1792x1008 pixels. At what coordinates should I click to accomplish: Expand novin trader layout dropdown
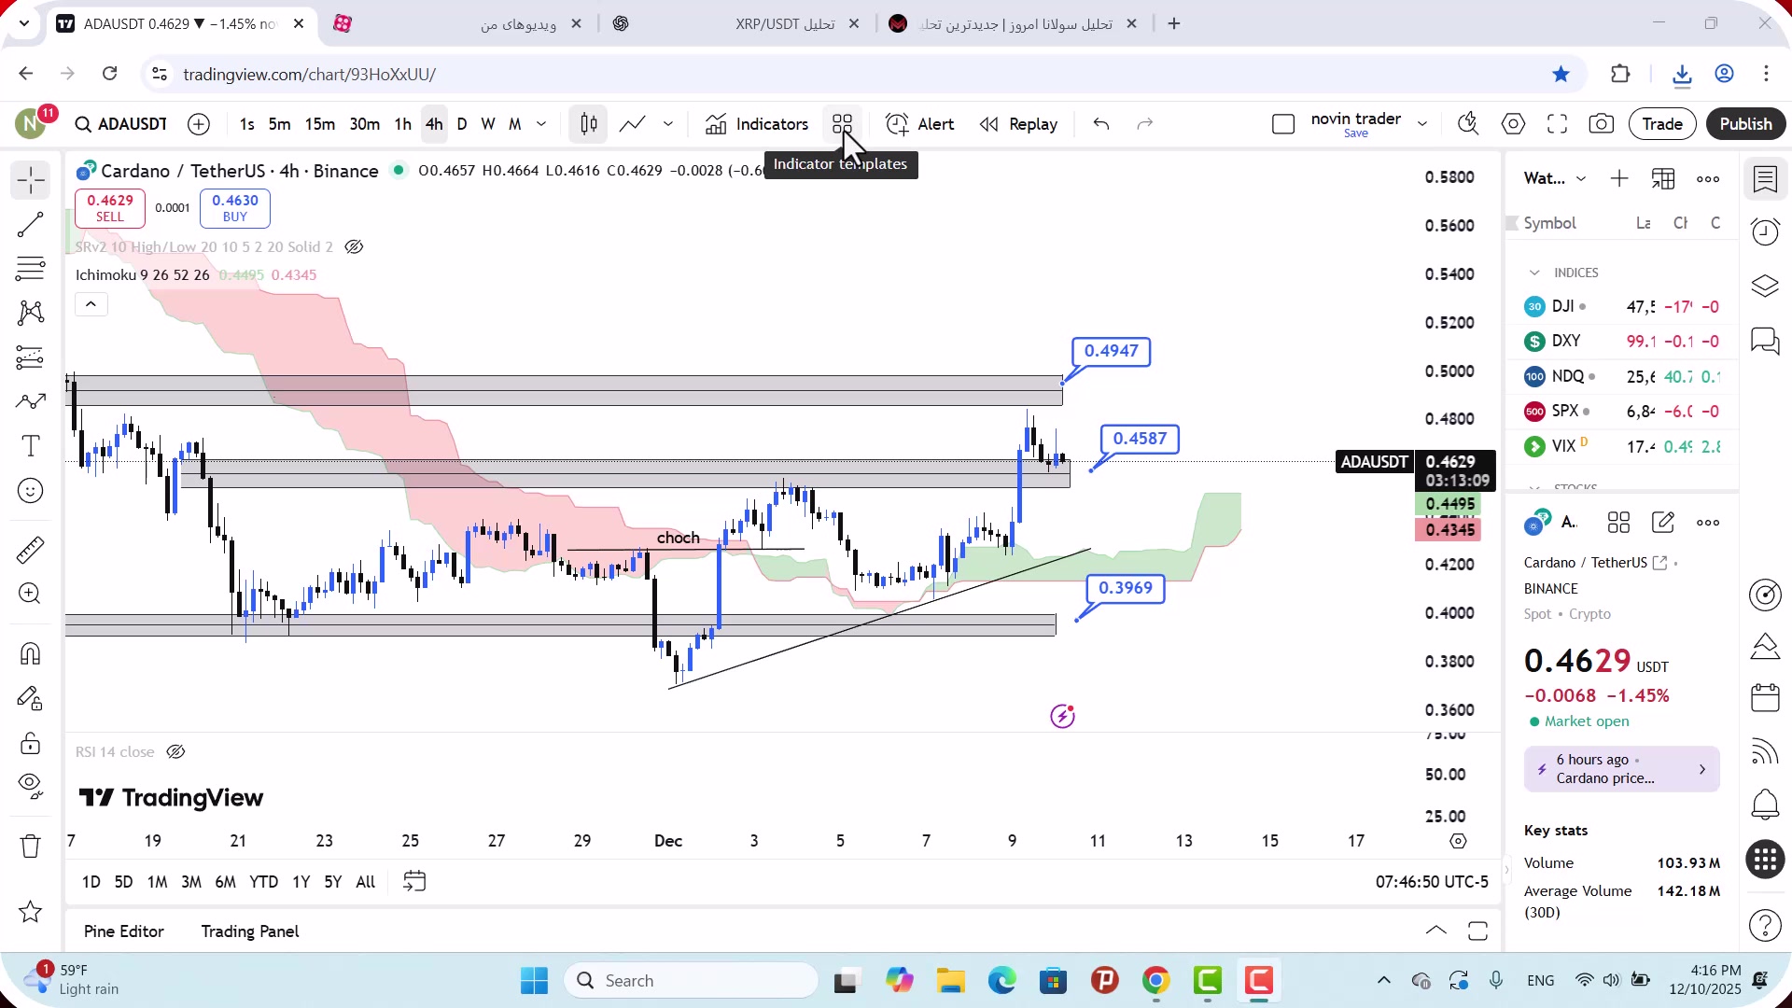tap(1422, 124)
